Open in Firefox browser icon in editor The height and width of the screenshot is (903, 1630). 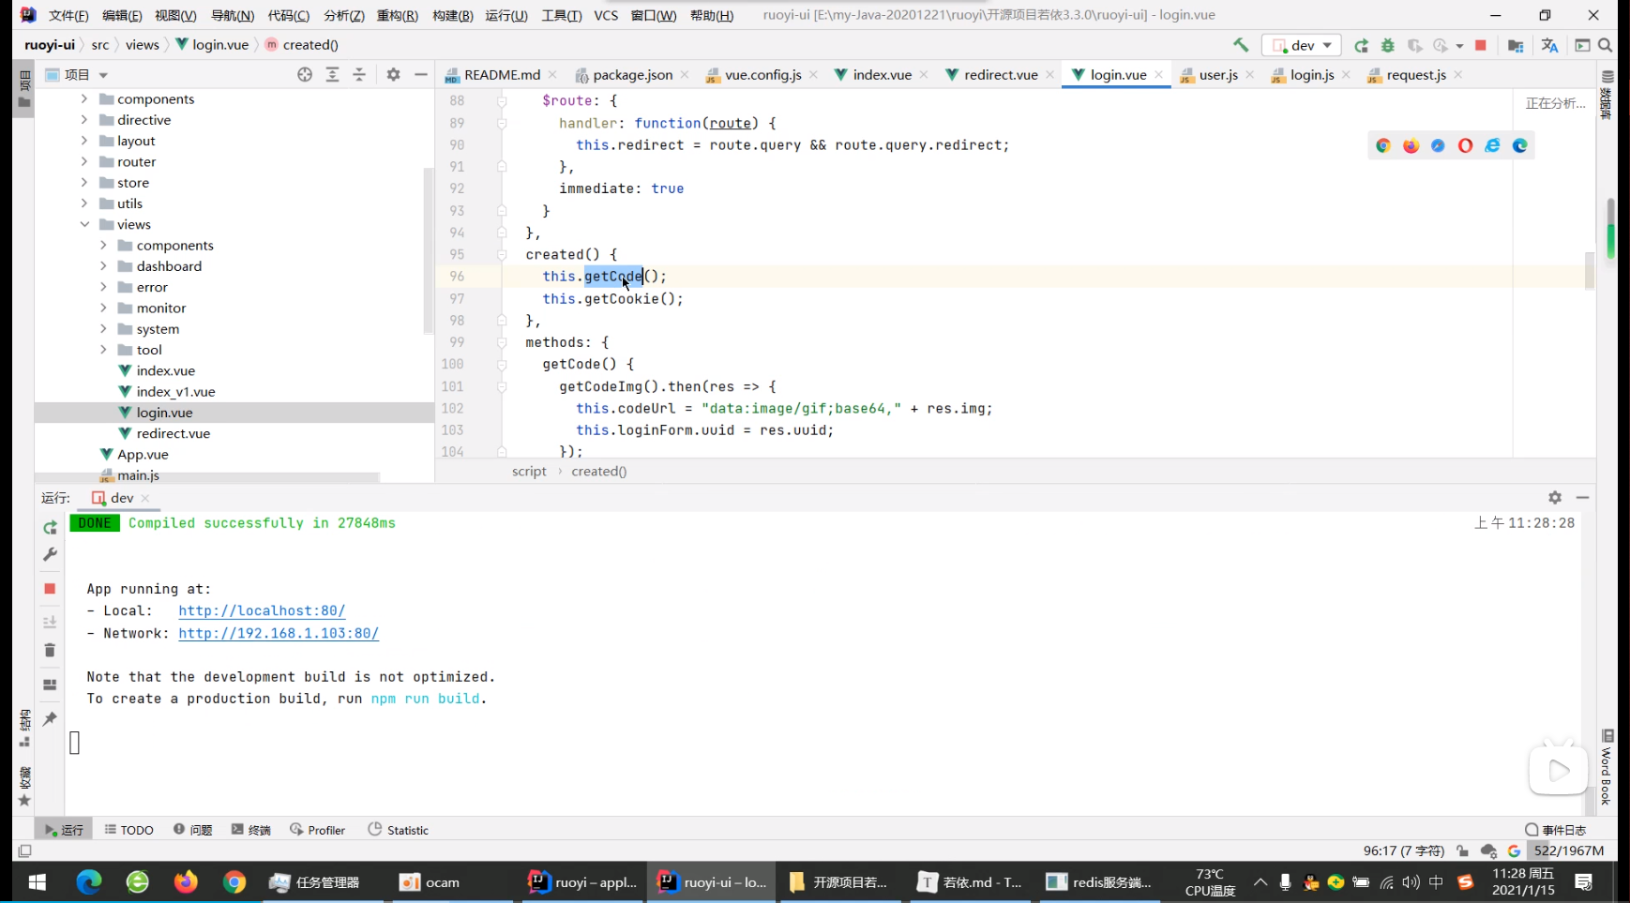point(1411,145)
